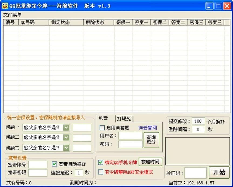The width and height of the screenshot is (233, 187).
Task: Expand the 问题二 security question dropdown
Action: click(x=66, y=138)
